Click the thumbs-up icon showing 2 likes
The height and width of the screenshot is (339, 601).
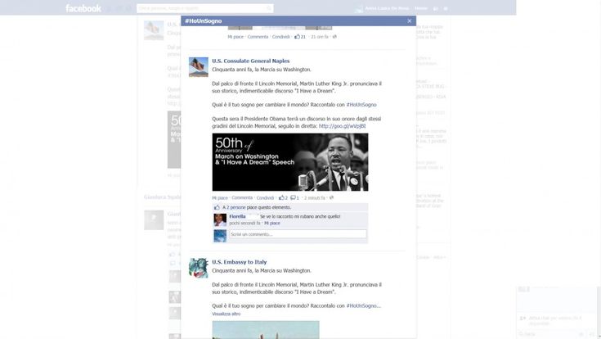[x=283, y=198]
